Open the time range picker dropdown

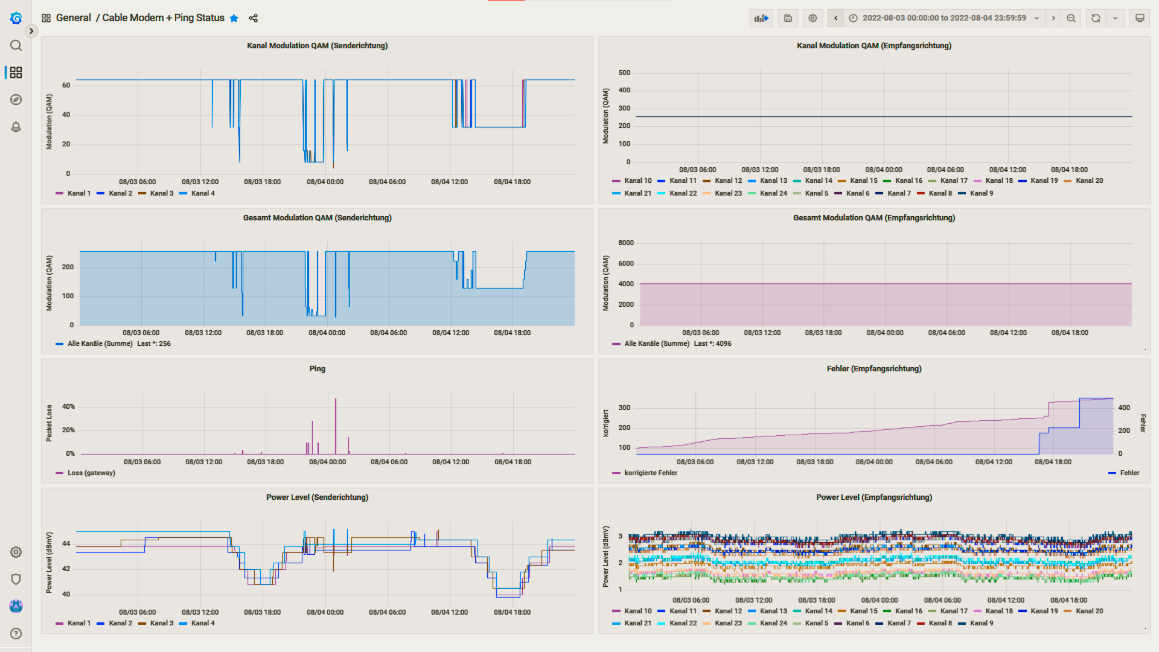(x=944, y=18)
